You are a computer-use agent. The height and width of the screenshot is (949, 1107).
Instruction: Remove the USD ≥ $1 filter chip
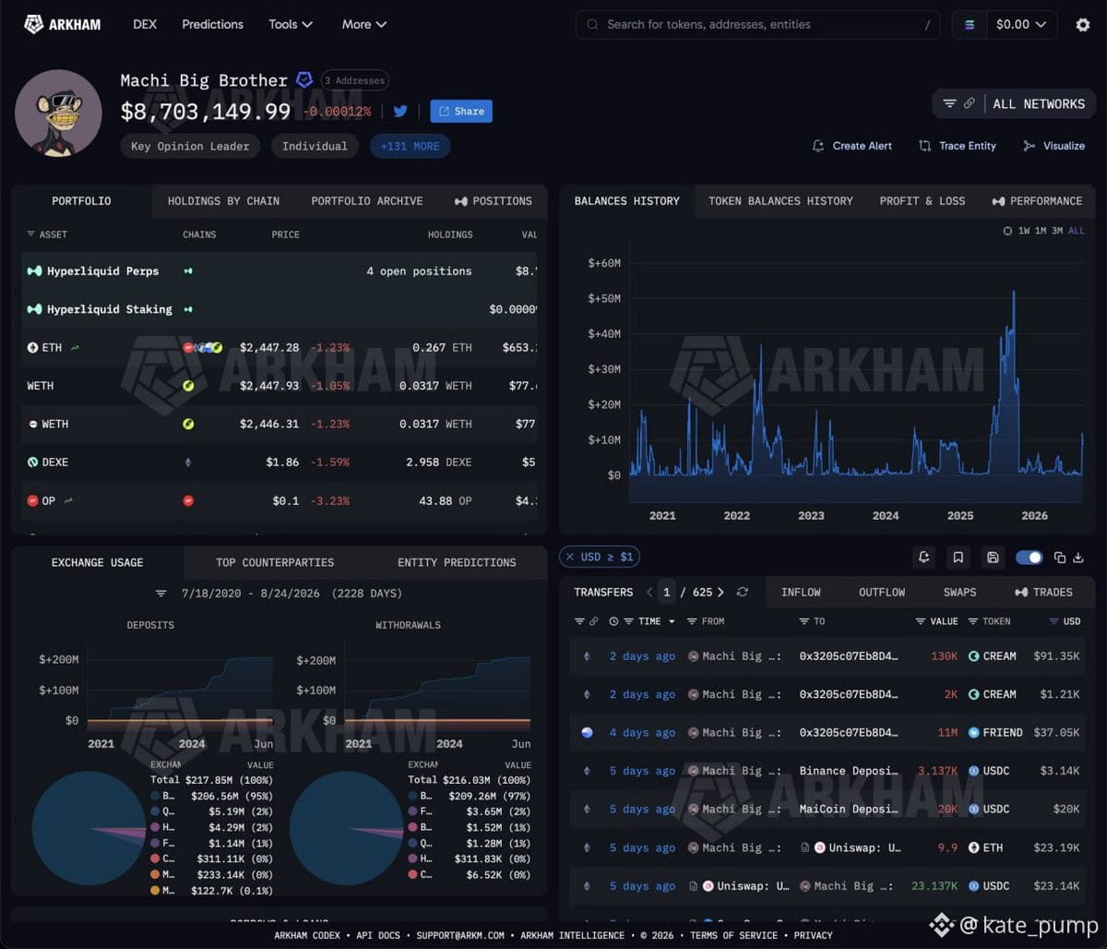[x=570, y=557]
